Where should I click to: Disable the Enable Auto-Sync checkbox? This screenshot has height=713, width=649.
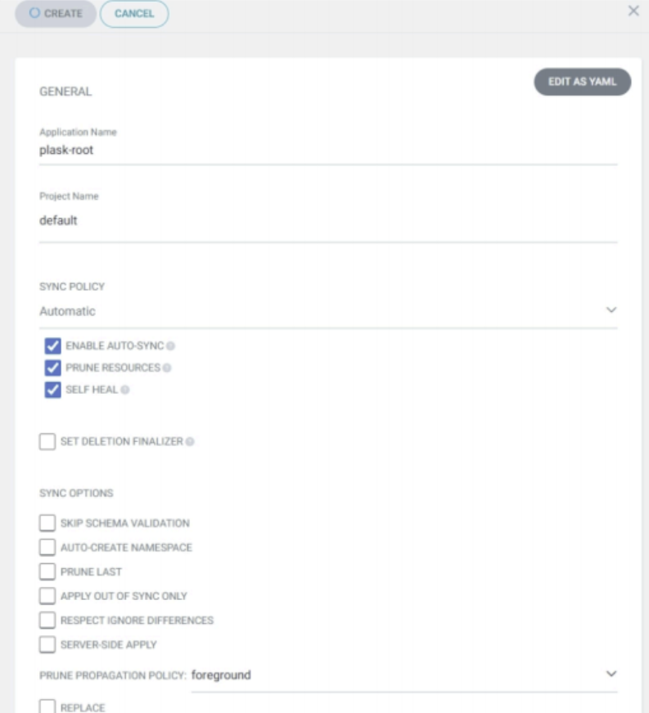53,346
